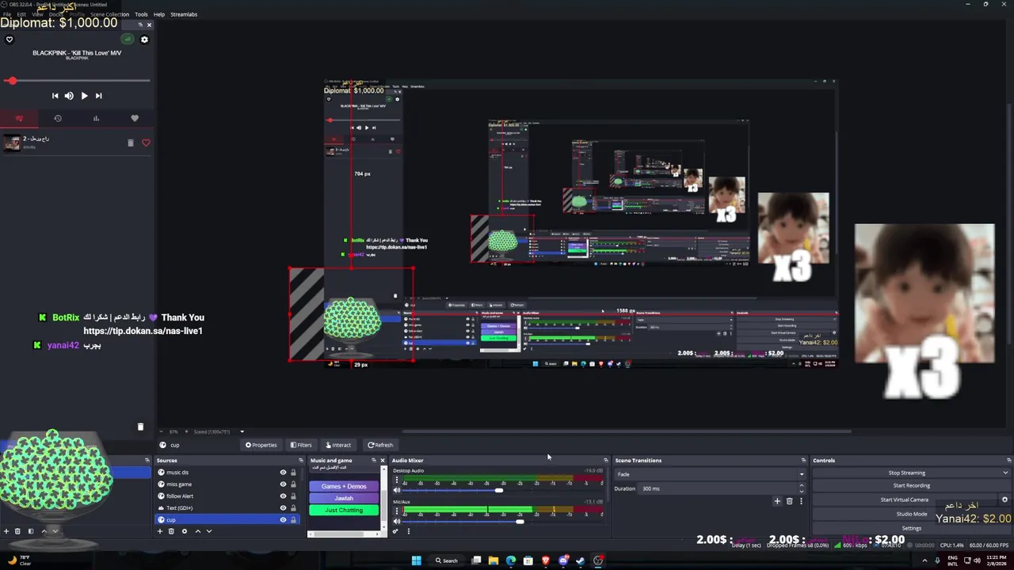Open the queue tab in music dock
This screenshot has width=1014, height=570.
[19, 119]
